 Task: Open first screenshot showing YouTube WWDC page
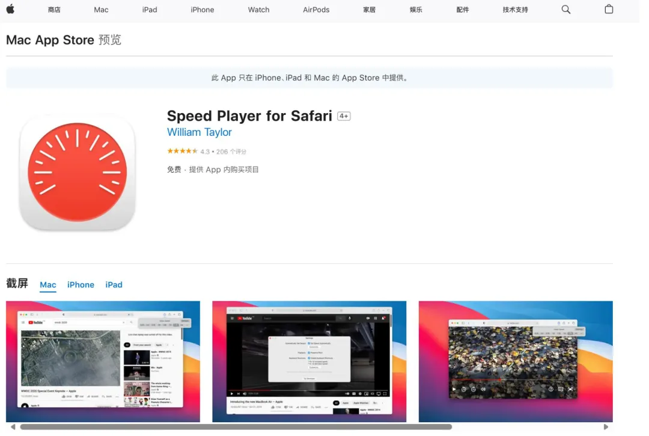tap(103, 361)
